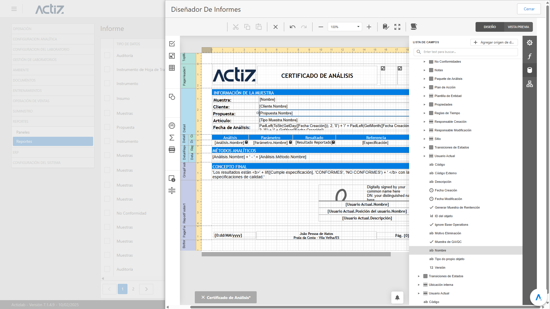Expand the Plantilla de Entidad node
This screenshot has height=309, width=550.
click(x=425, y=96)
